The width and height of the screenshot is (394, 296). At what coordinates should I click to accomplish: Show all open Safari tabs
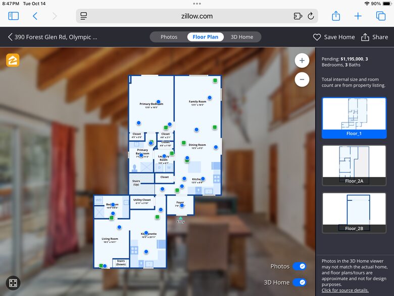click(x=381, y=16)
